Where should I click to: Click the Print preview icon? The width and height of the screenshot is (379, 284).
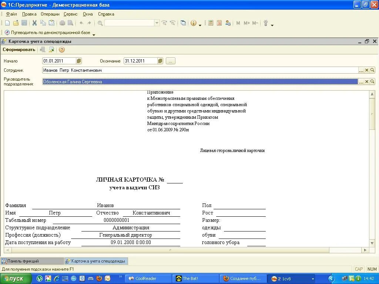(71, 23)
